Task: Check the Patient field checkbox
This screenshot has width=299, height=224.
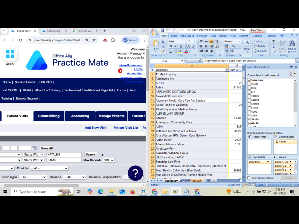Action: (249, 96)
